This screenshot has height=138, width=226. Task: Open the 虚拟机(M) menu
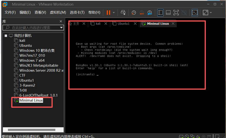point(58,12)
